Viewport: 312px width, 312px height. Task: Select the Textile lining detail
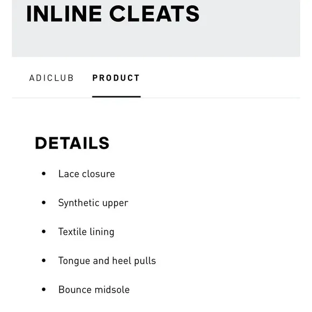coord(86,232)
